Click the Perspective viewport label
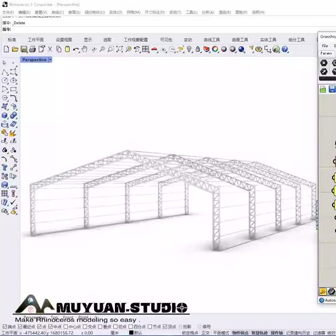Screen dimensions: 336x336 click(x=34, y=60)
